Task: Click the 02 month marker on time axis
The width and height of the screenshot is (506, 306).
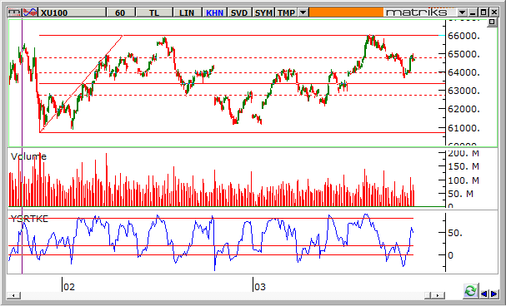Action: 69,287
